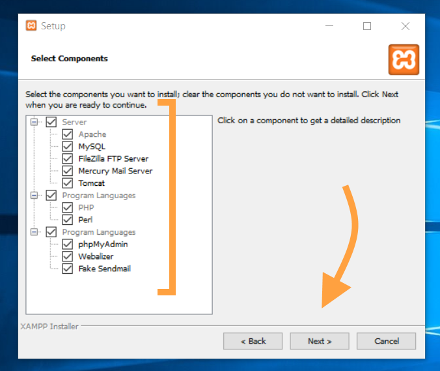Disable the Webalizer checkbox
The height and width of the screenshot is (371, 440).
67,256
